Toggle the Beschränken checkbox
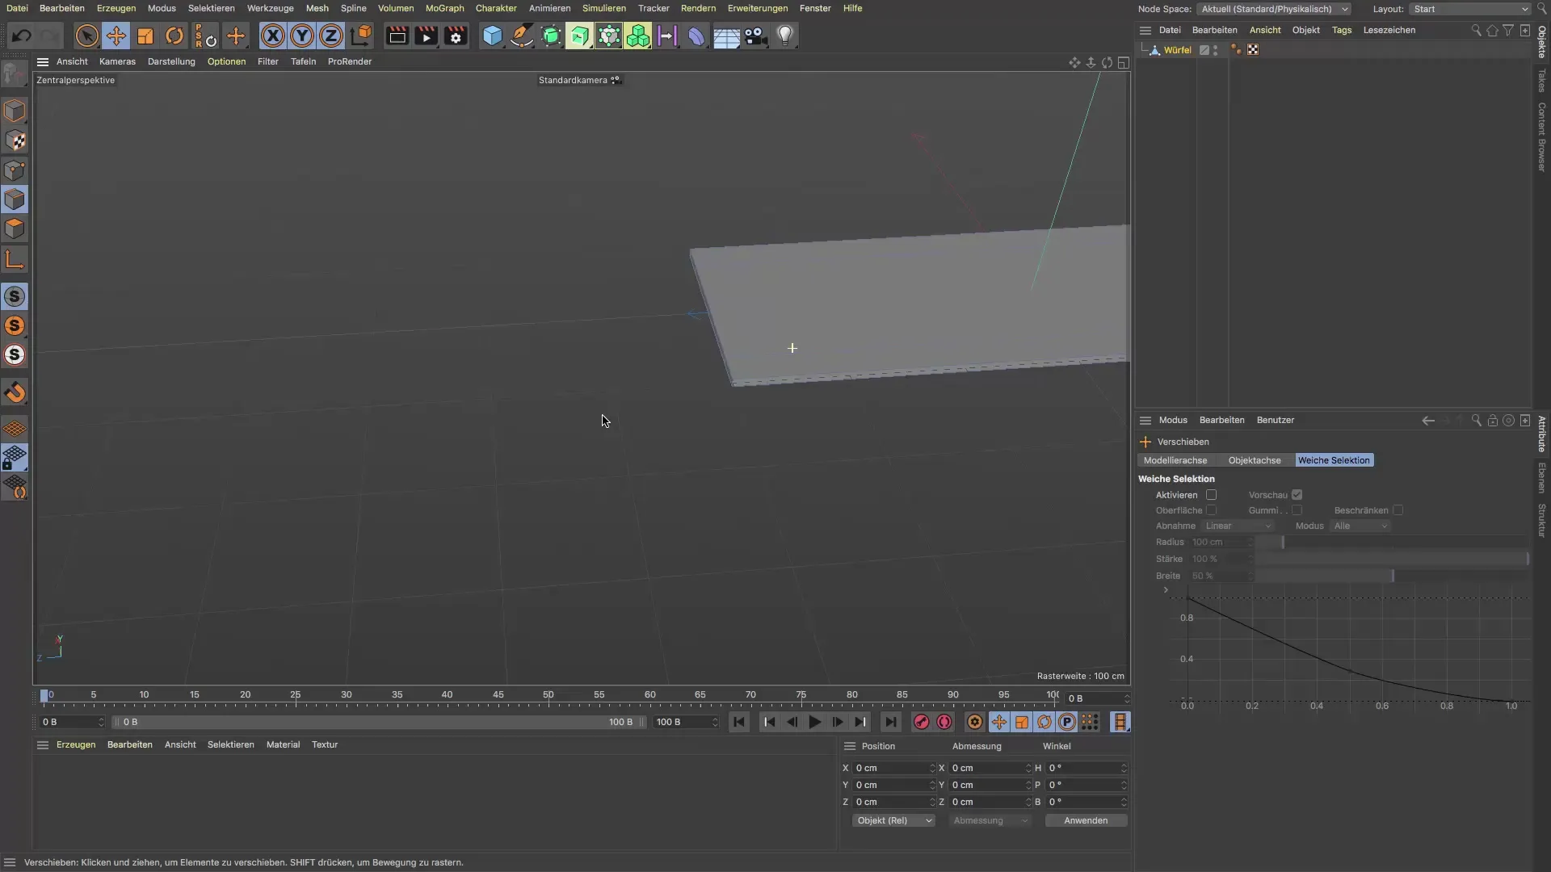1551x872 pixels. point(1398,510)
